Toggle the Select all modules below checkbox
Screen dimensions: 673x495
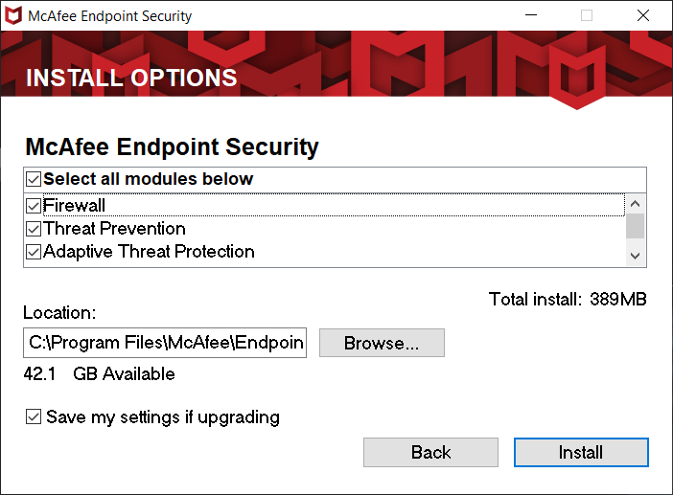(x=34, y=179)
